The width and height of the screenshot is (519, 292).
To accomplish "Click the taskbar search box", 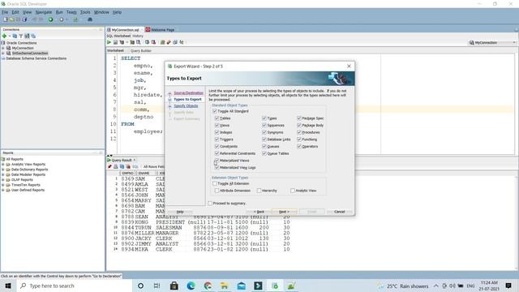I will 74,286.
